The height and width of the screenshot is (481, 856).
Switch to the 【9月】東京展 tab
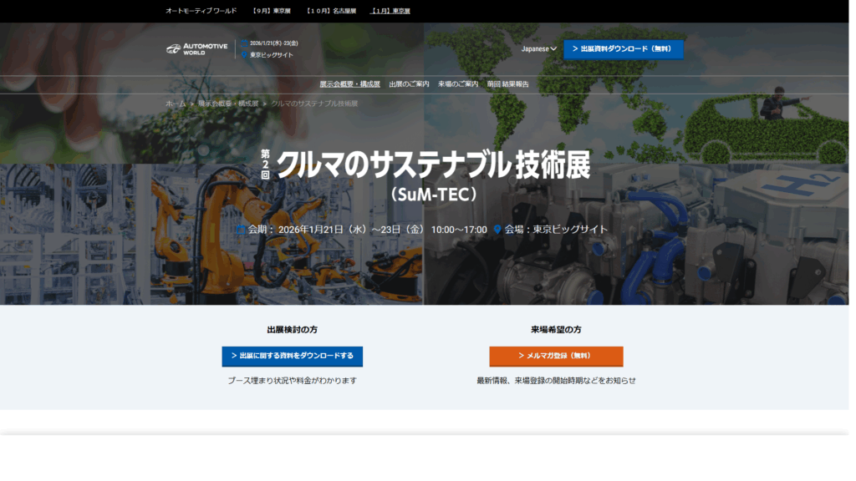click(271, 11)
